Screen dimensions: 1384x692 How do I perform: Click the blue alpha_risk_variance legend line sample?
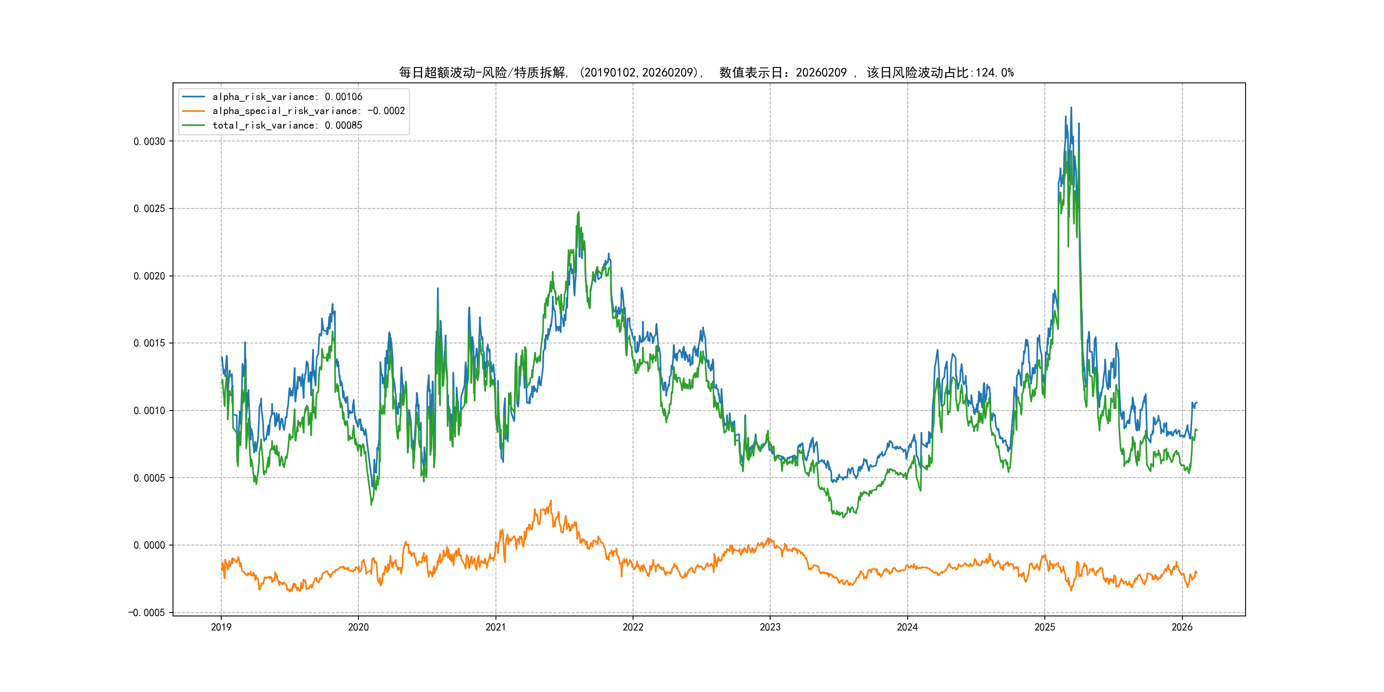[x=194, y=97]
